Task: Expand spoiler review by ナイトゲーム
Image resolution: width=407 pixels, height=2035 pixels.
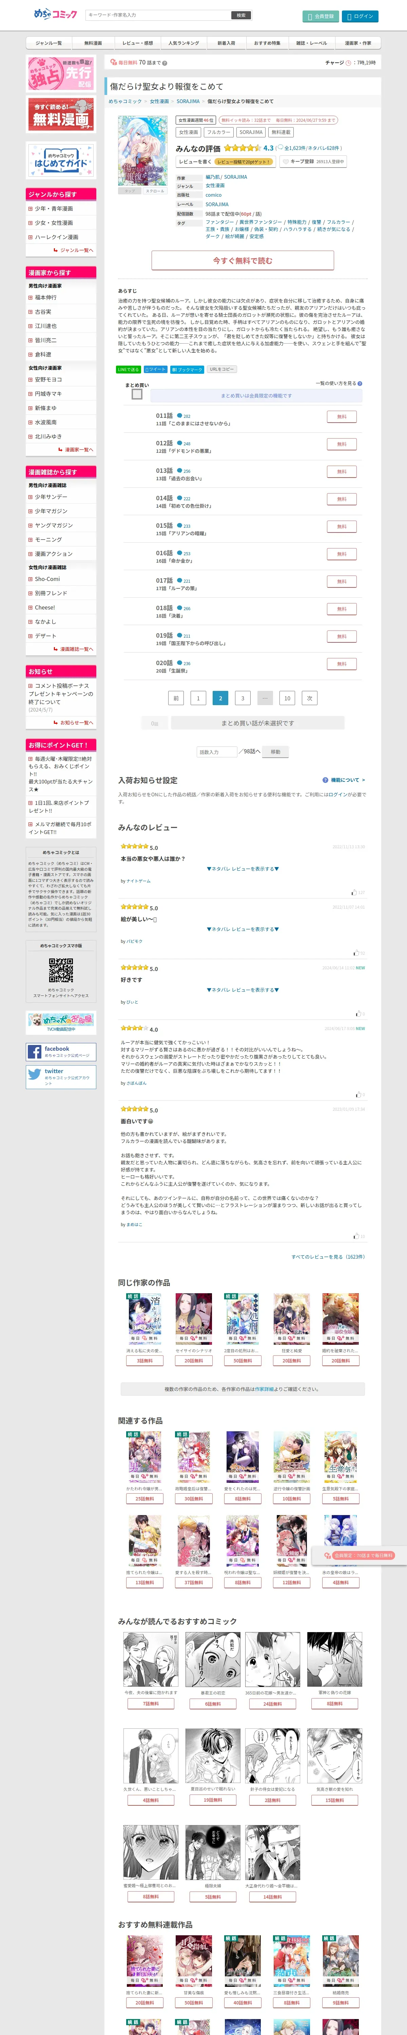Action: pos(243,868)
